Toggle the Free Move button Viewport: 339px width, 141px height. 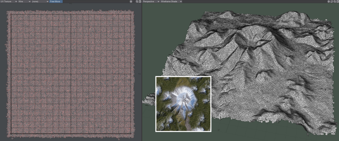click(56, 1)
